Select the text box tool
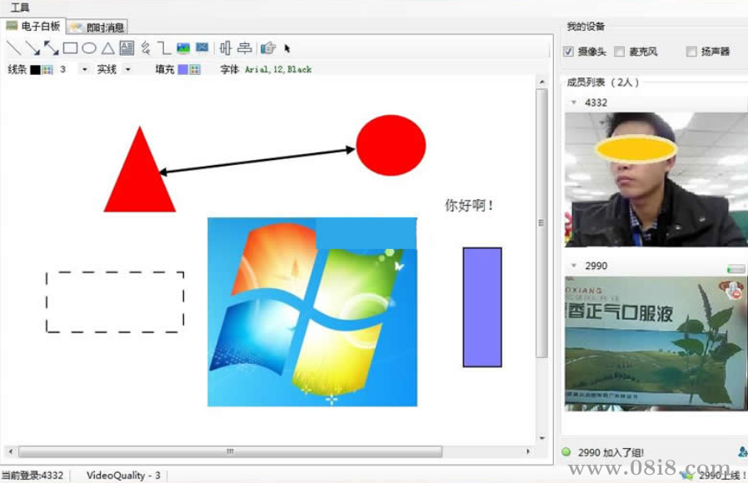This screenshot has height=483, width=748. pos(127,47)
